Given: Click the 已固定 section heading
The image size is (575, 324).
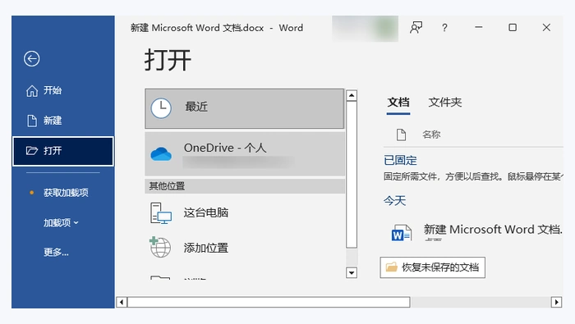Looking at the screenshot, I should (x=400, y=160).
